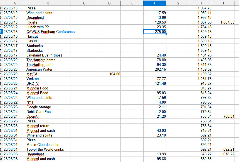Click the 202.16 amount cell
The height and width of the screenshot is (162, 239).
pos(155,69)
